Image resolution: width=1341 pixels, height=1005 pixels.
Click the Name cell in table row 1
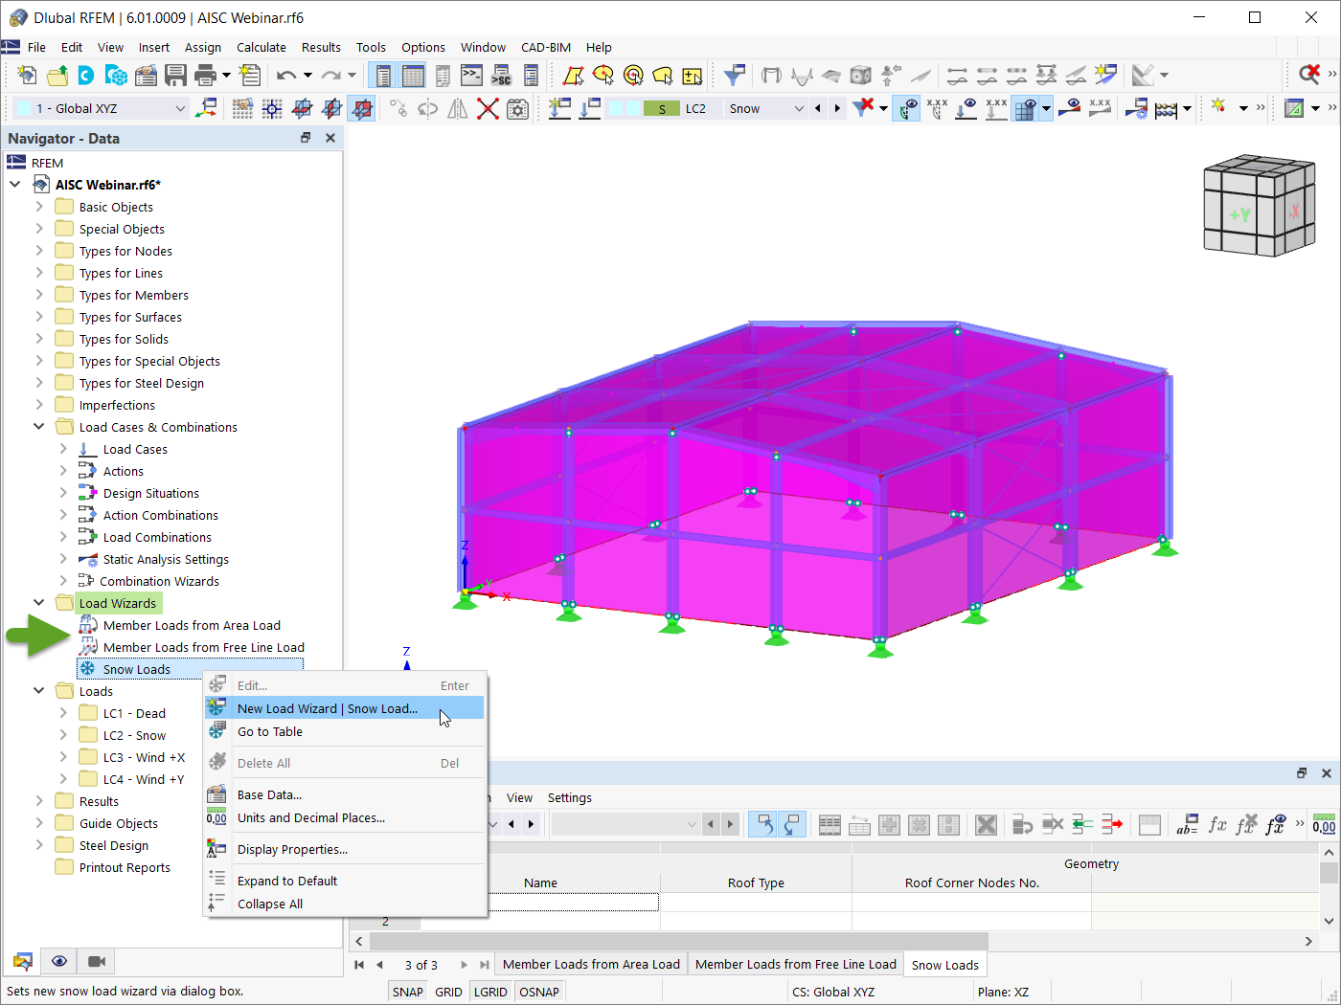pos(540,902)
